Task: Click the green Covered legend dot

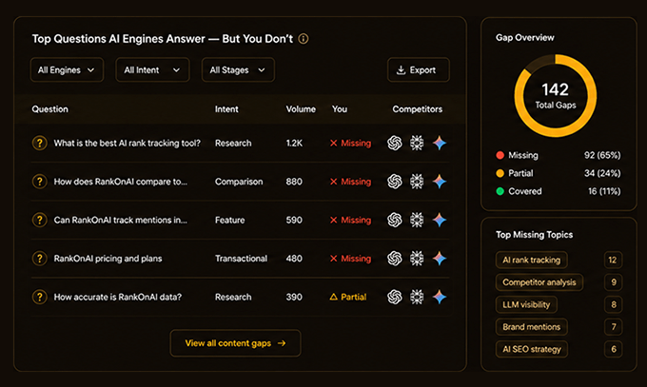Action: point(500,191)
